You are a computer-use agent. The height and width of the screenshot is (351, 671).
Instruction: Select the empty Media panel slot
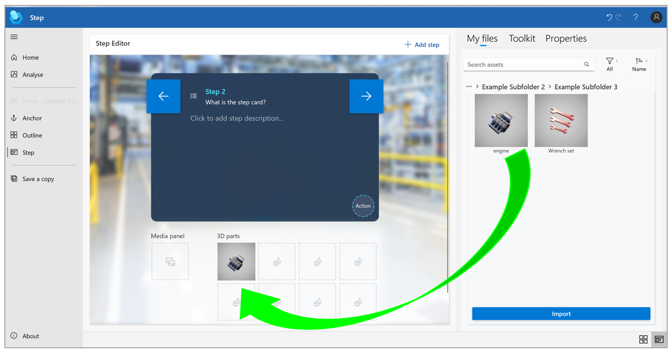point(170,261)
